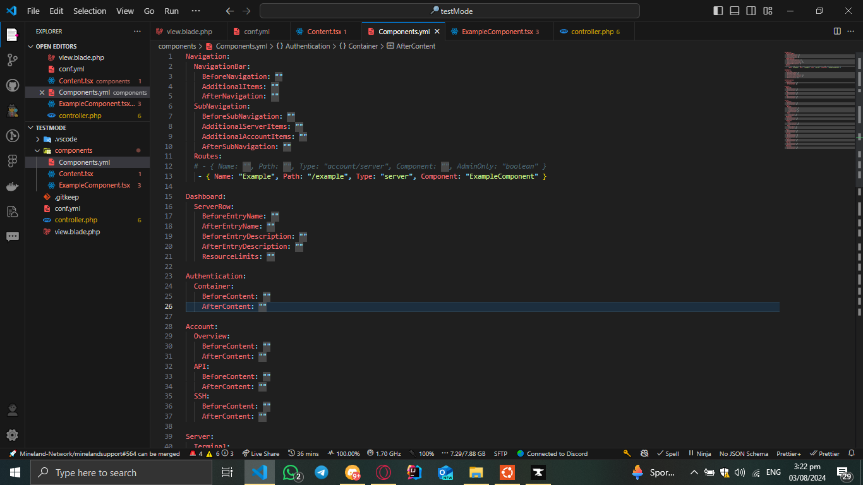Open Explorer's more actions ellipsis

pyautogui.click(x=138, y=31)
